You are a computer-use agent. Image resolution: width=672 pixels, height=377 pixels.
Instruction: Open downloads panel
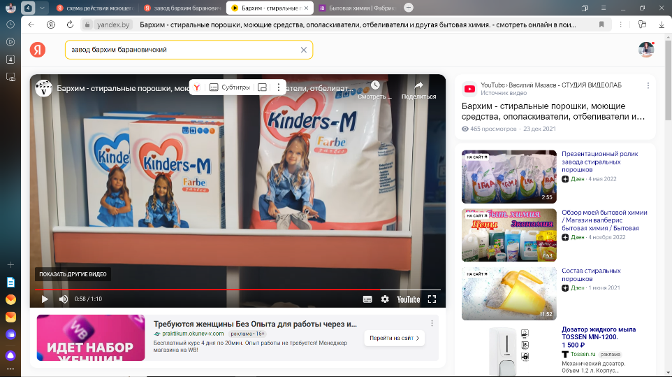pos(662,25)
